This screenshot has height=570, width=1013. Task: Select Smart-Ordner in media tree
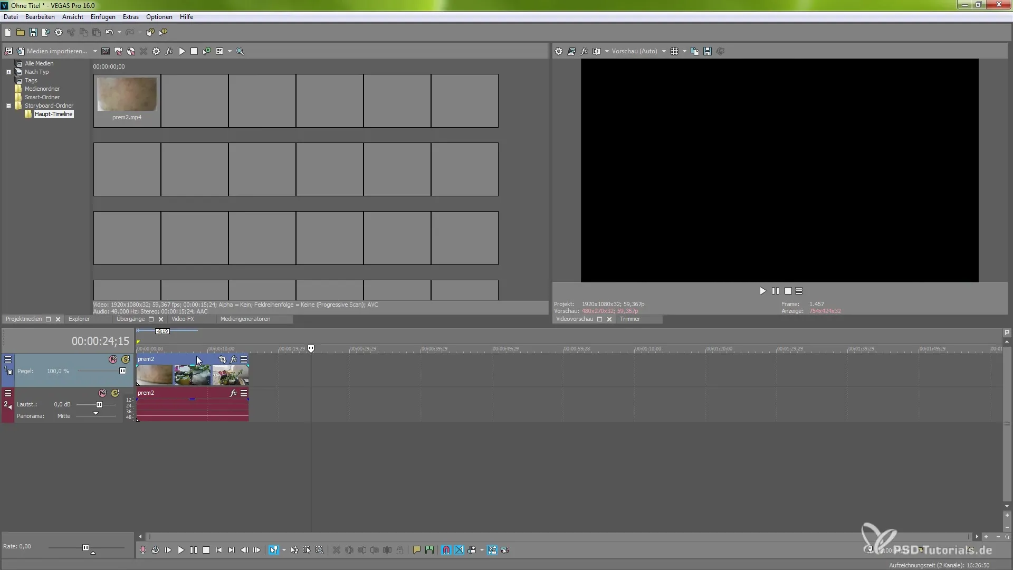click(42, 97)
